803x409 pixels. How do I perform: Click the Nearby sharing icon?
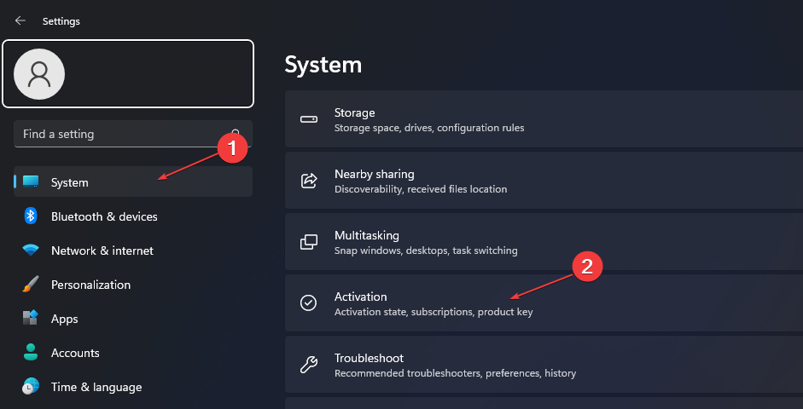point(308,181)
